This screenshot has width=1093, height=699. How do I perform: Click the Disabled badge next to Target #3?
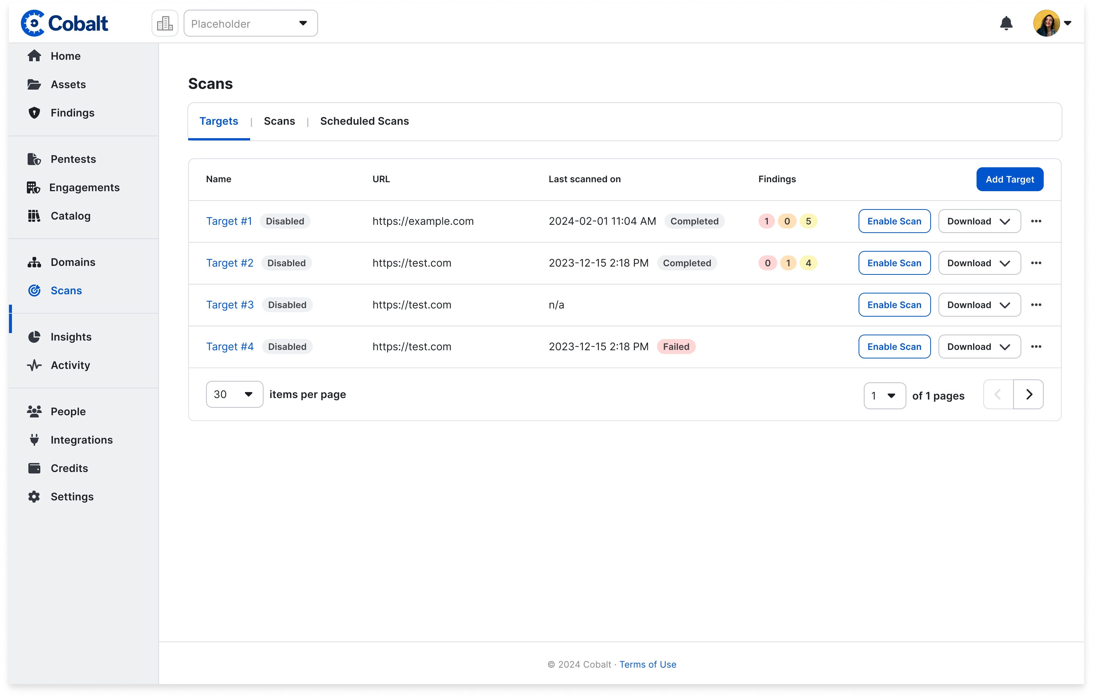(287, 305)
